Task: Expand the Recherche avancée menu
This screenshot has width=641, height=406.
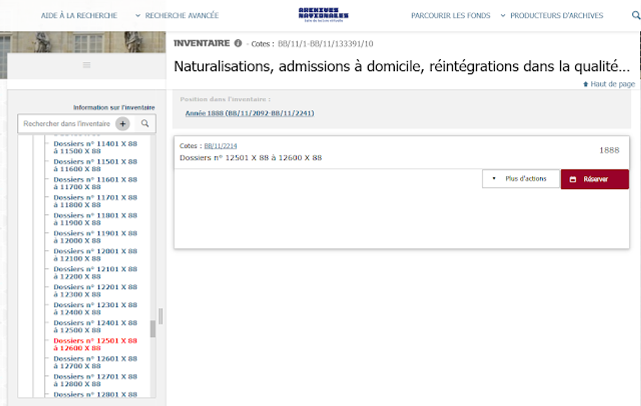Action: coord(177,16)
